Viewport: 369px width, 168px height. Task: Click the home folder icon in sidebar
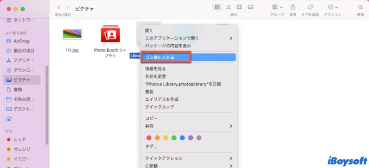coord(9,119)
